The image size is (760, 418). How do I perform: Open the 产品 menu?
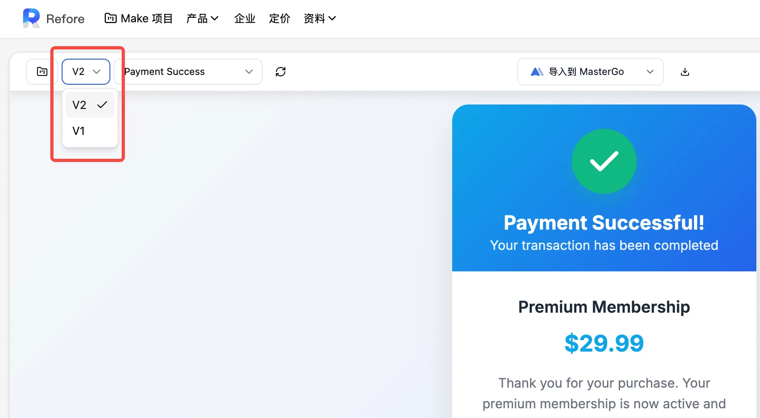(x=202, y=18)
